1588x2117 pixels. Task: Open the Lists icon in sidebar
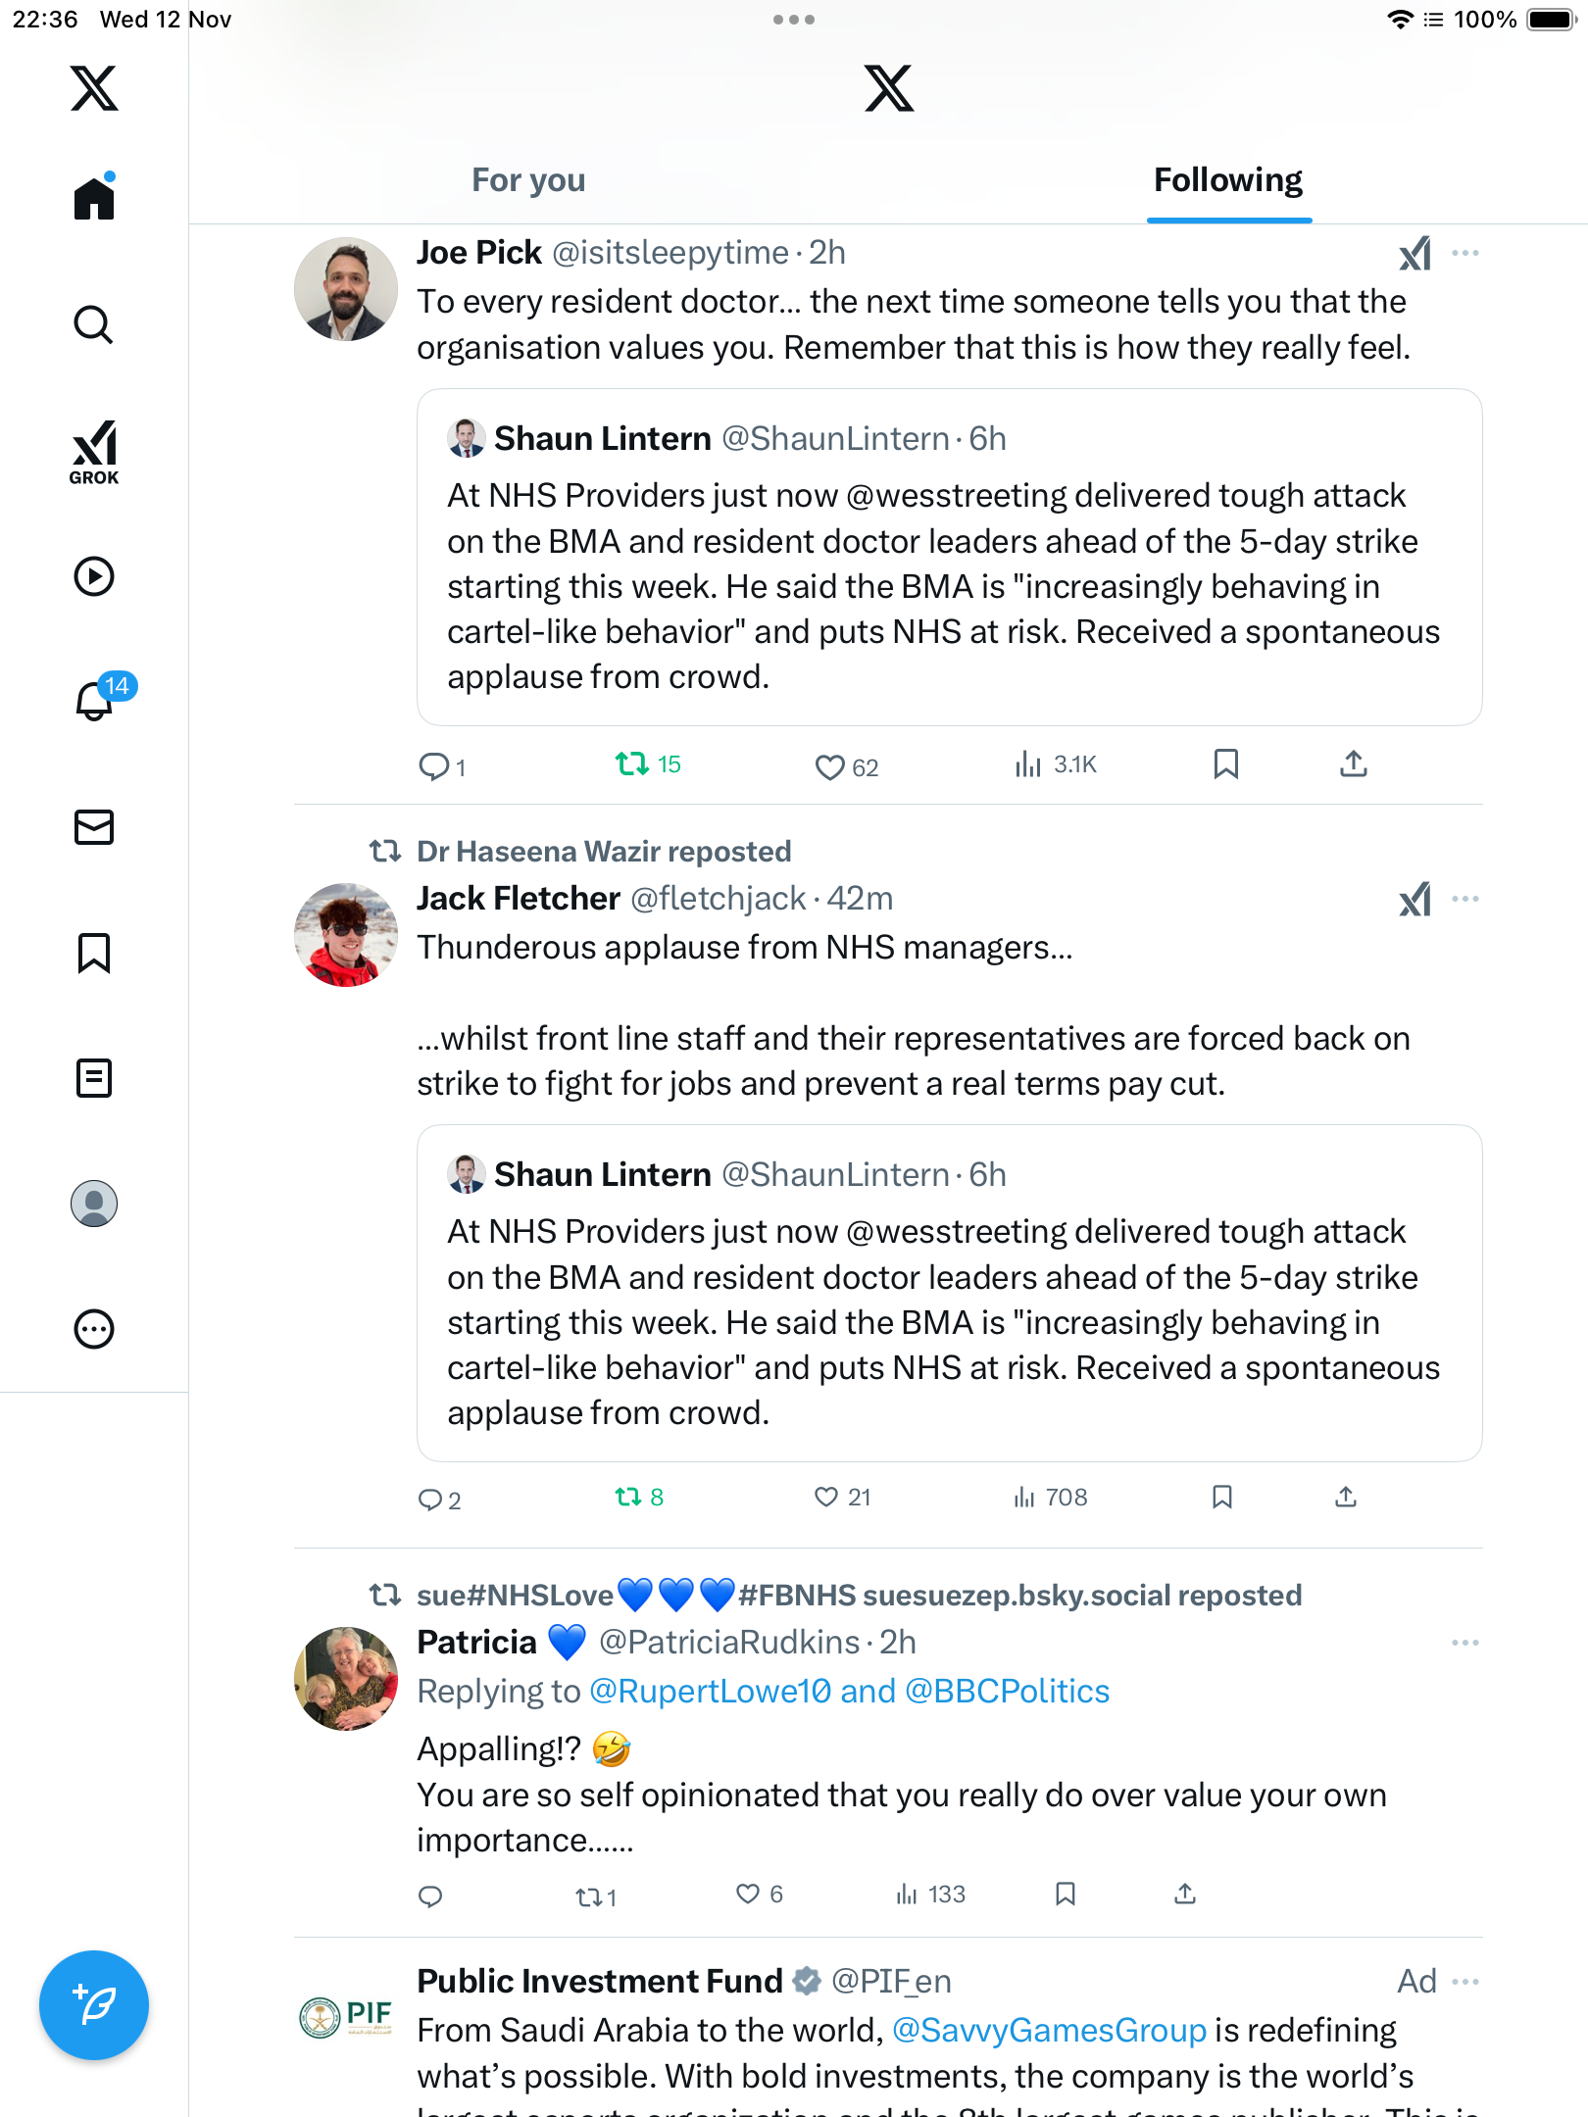click(94, 1078)
